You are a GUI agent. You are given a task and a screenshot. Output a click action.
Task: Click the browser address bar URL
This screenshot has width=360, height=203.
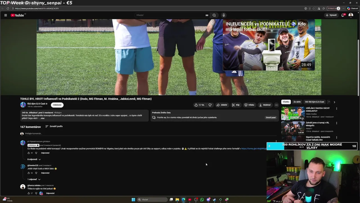pyautogui.click(x=37, y=8)
